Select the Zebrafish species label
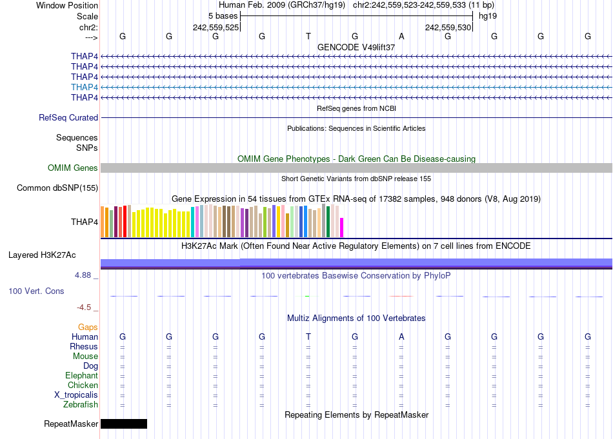This screenshot has height=439, width=613. [81, 405]
